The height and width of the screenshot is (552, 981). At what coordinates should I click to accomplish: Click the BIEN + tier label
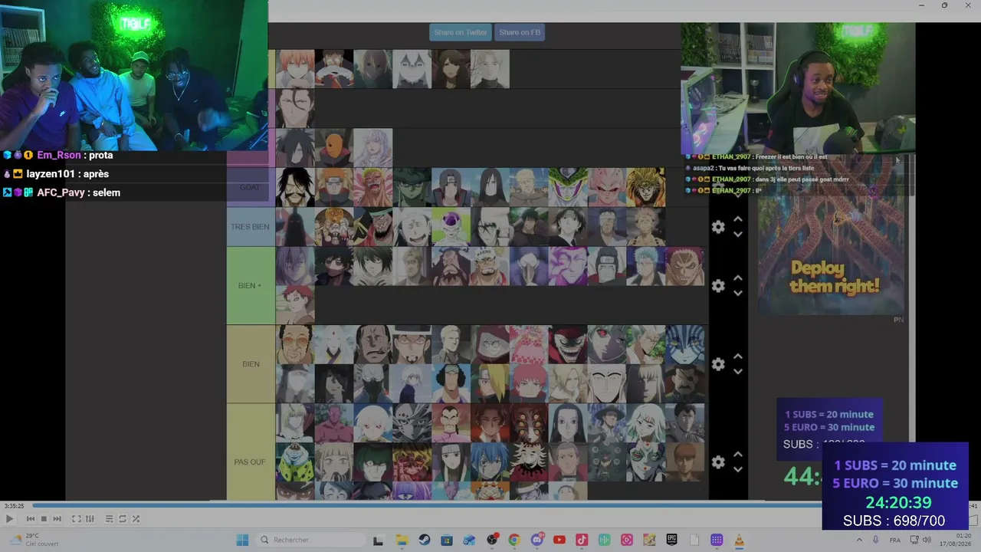tap(251, 286)
